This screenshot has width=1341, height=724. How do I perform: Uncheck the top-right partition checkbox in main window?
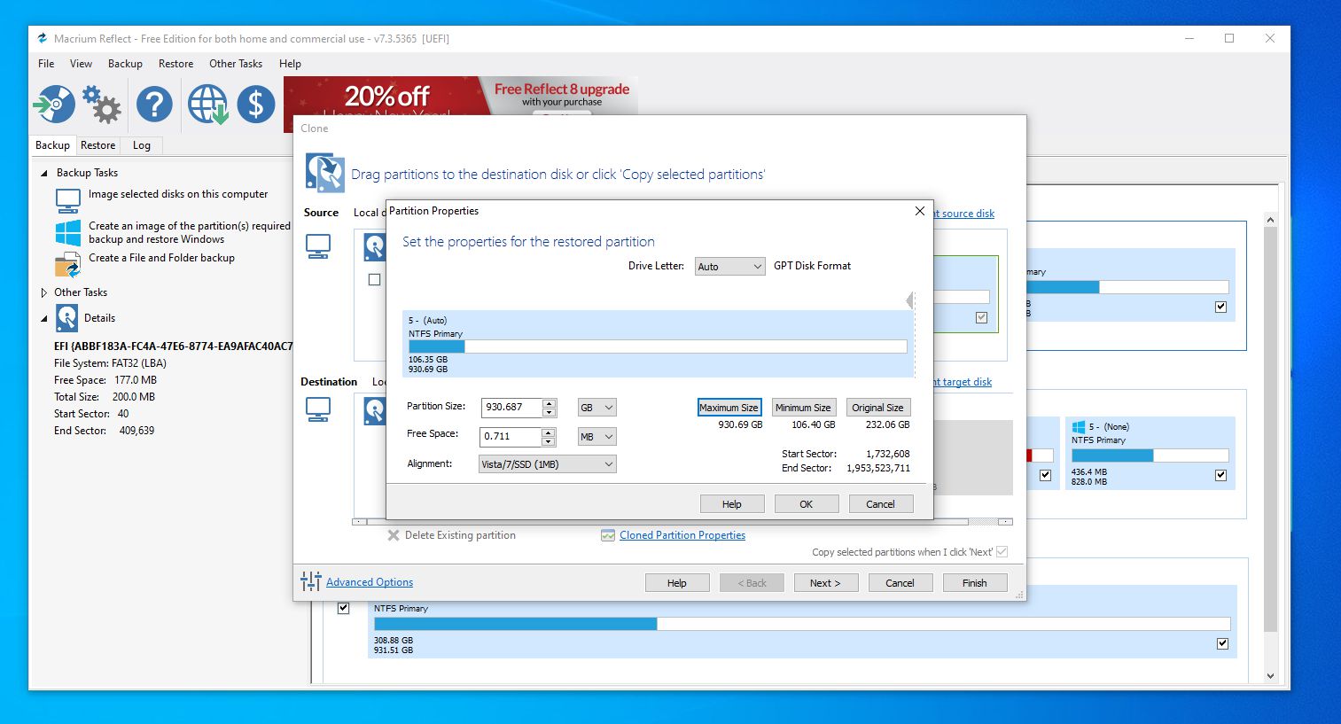pos(1220,307)
